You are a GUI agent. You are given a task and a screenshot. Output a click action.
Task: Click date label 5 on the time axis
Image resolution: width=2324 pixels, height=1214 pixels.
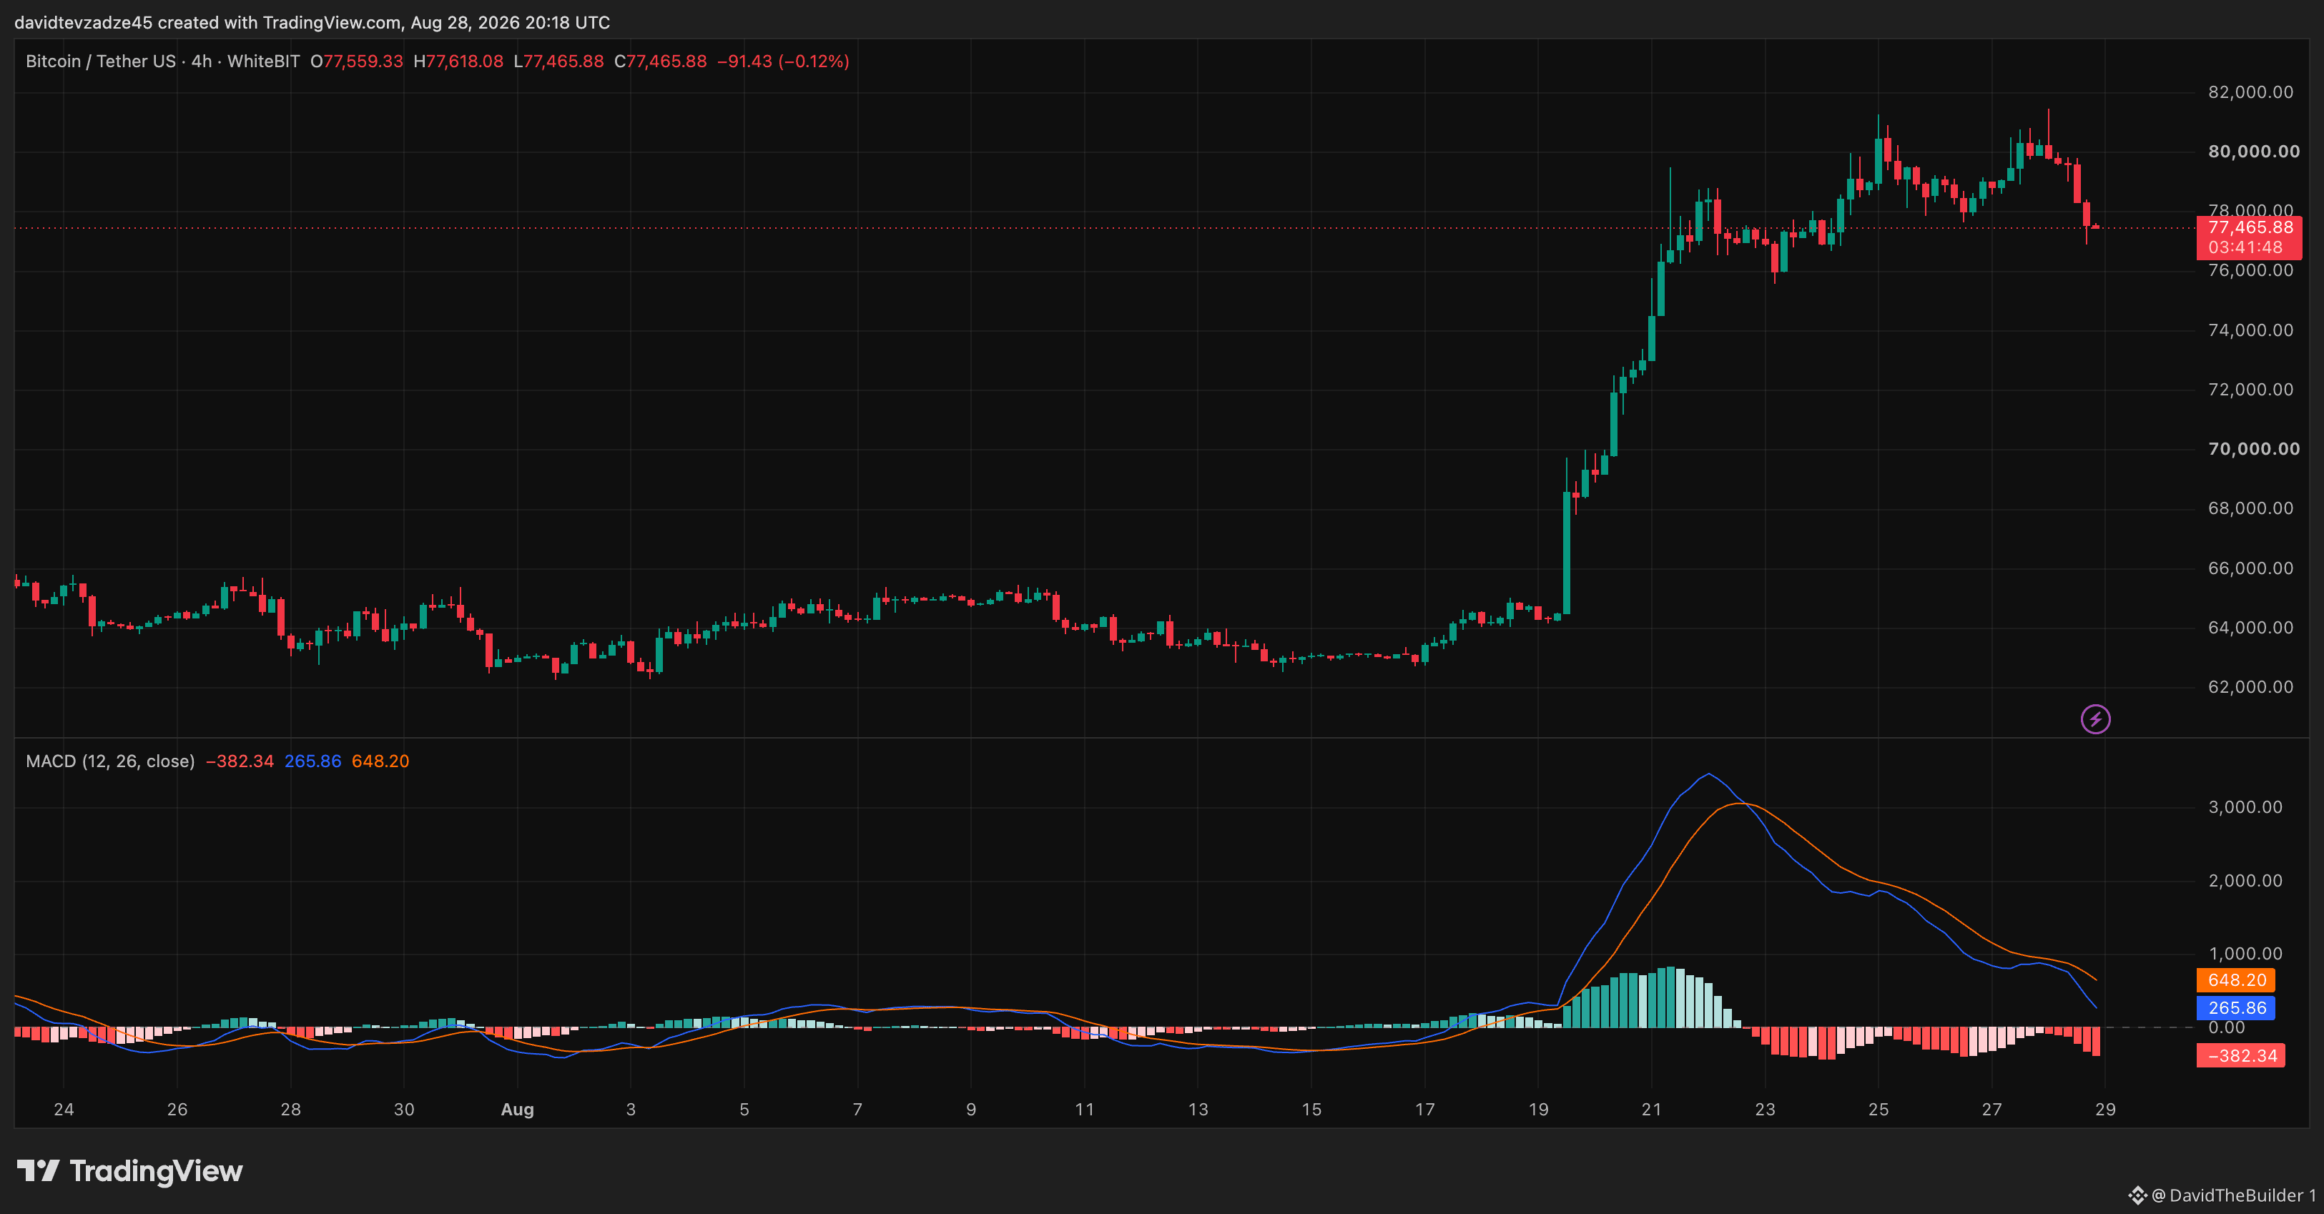tap(744, 1110)
